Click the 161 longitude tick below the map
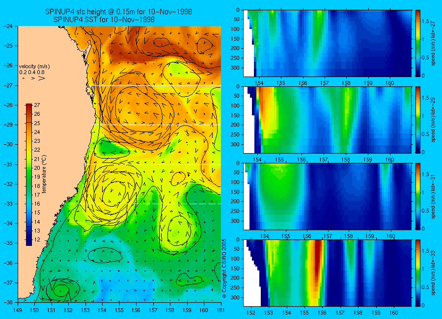The image size is (442, 319). coord(221,310)
